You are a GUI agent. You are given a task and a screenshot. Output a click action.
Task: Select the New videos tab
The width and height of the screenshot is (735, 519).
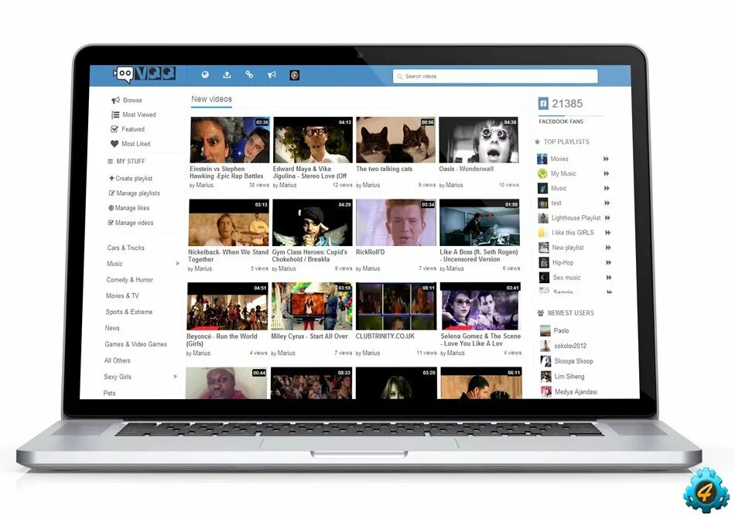click(211, 99)
